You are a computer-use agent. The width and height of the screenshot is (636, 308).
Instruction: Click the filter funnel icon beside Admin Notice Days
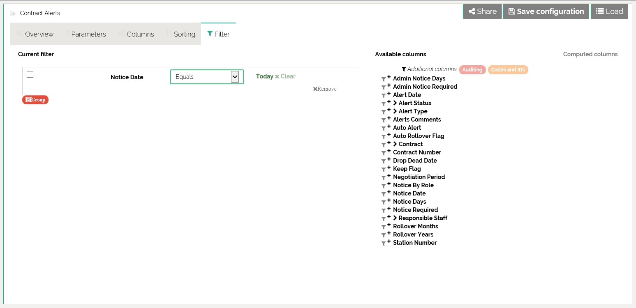coord(383,79)
